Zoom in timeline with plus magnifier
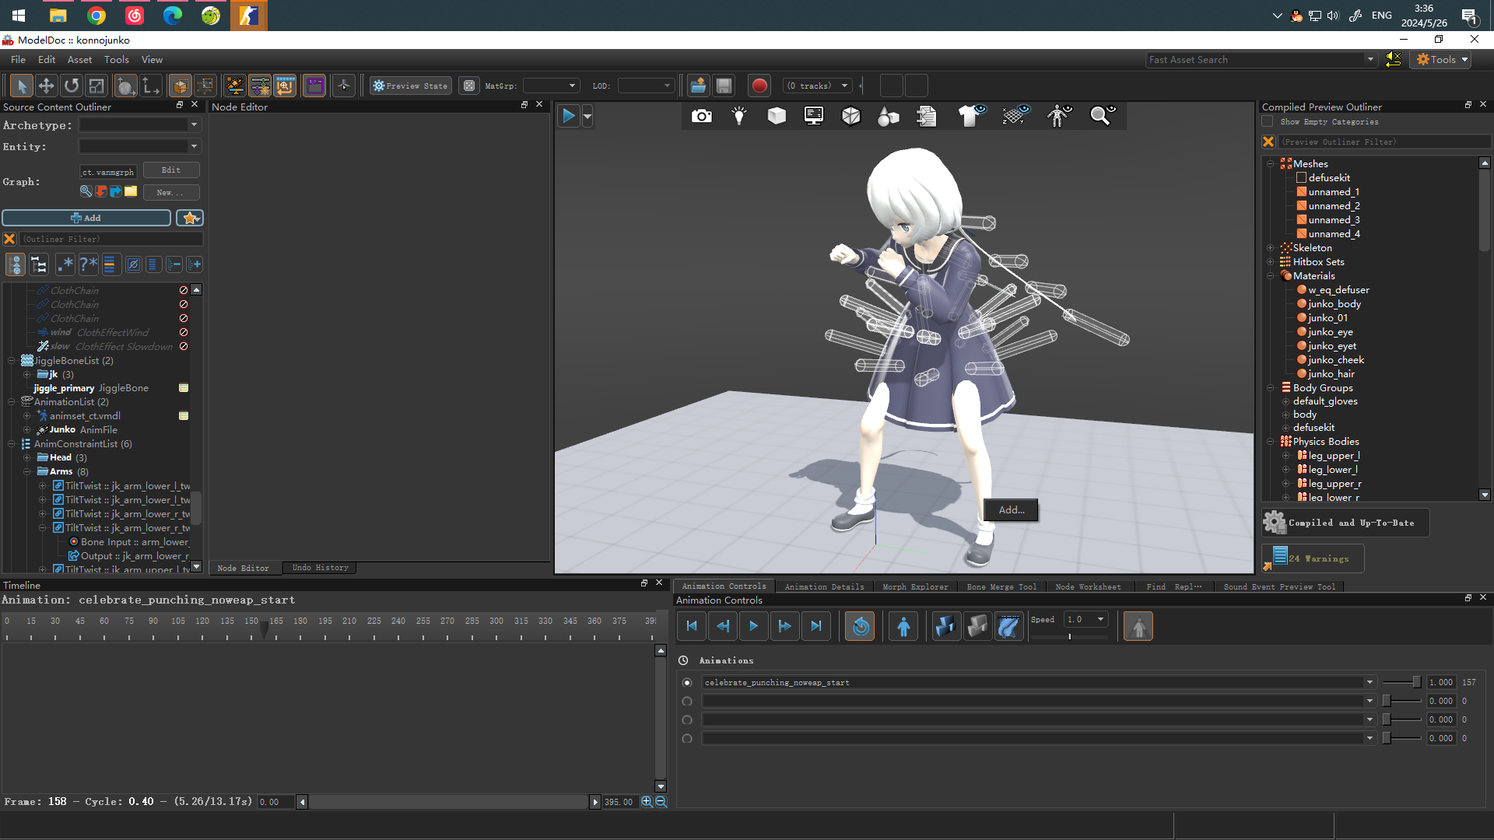Image resolution: width=1494 pixels, height=840 pixels. pyautogui.click(x=647, y=802)
